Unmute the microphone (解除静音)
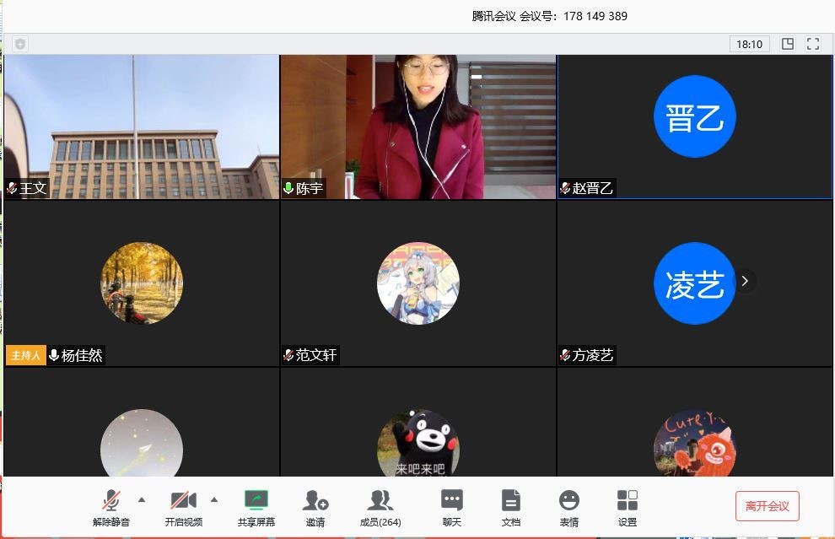 [111, 506]
